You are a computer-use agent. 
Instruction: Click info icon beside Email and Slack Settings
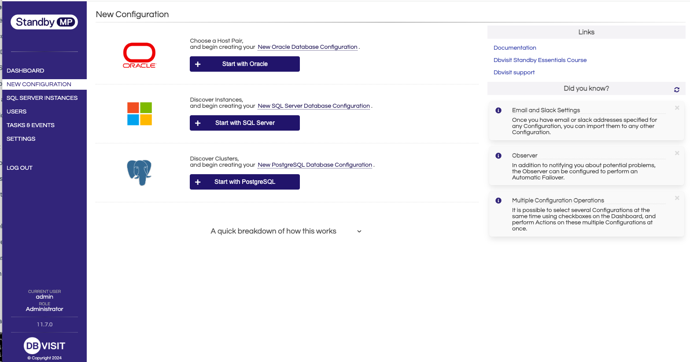click(x=498, y=110)
